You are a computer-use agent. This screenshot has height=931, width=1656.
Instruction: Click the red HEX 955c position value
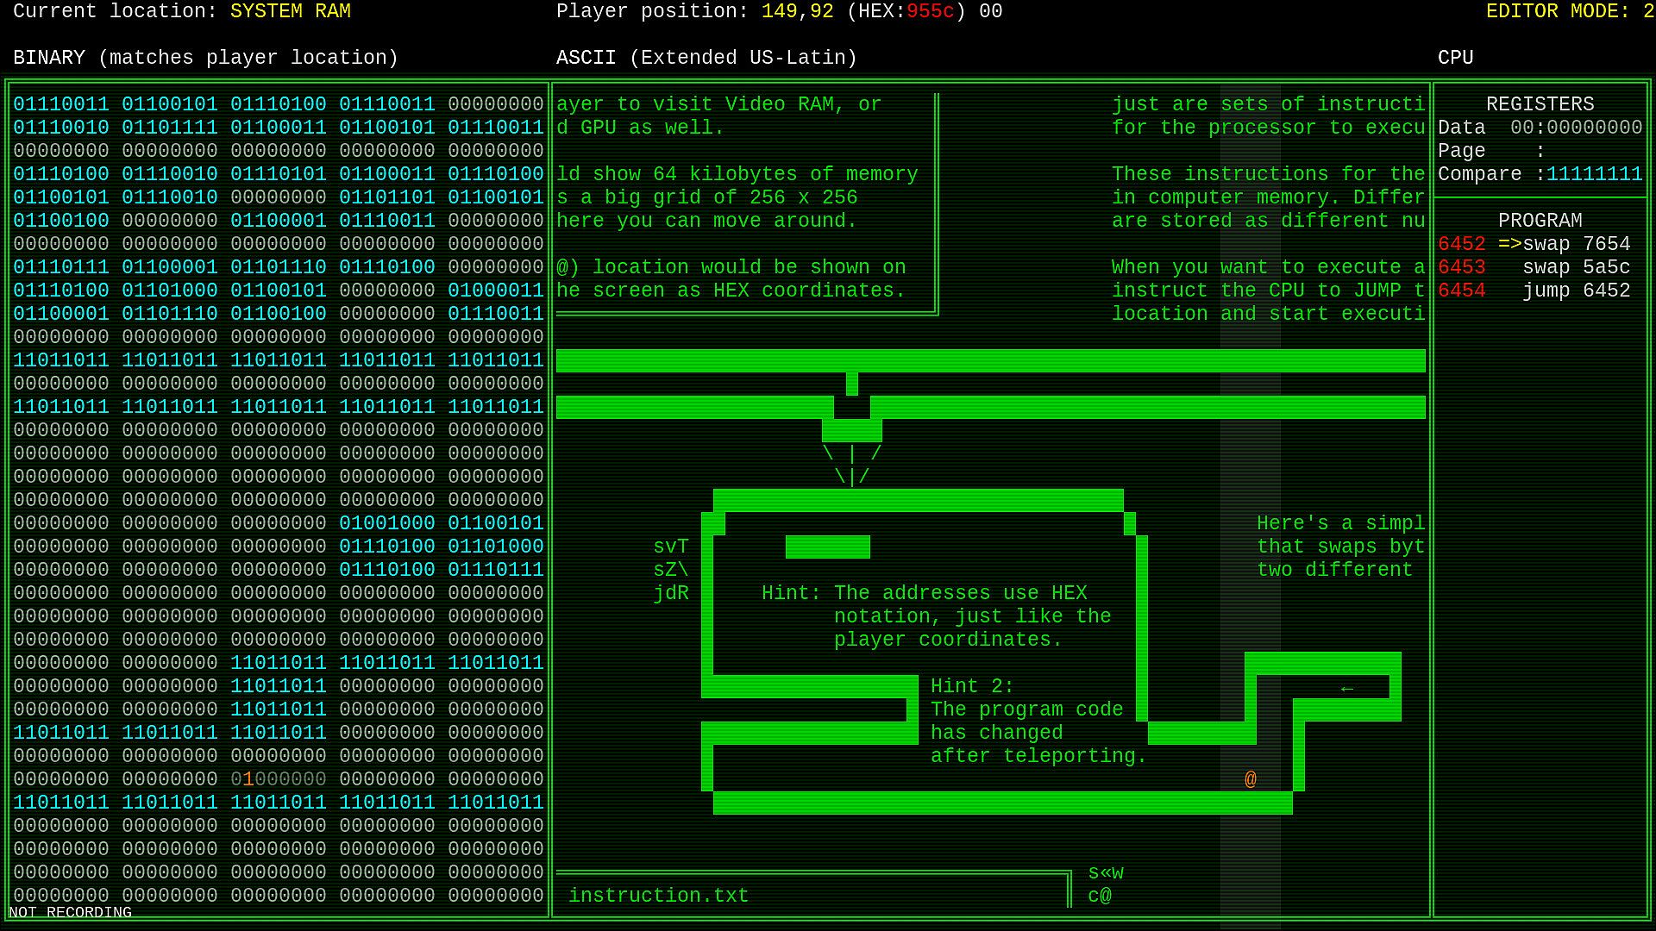point(930,11)
